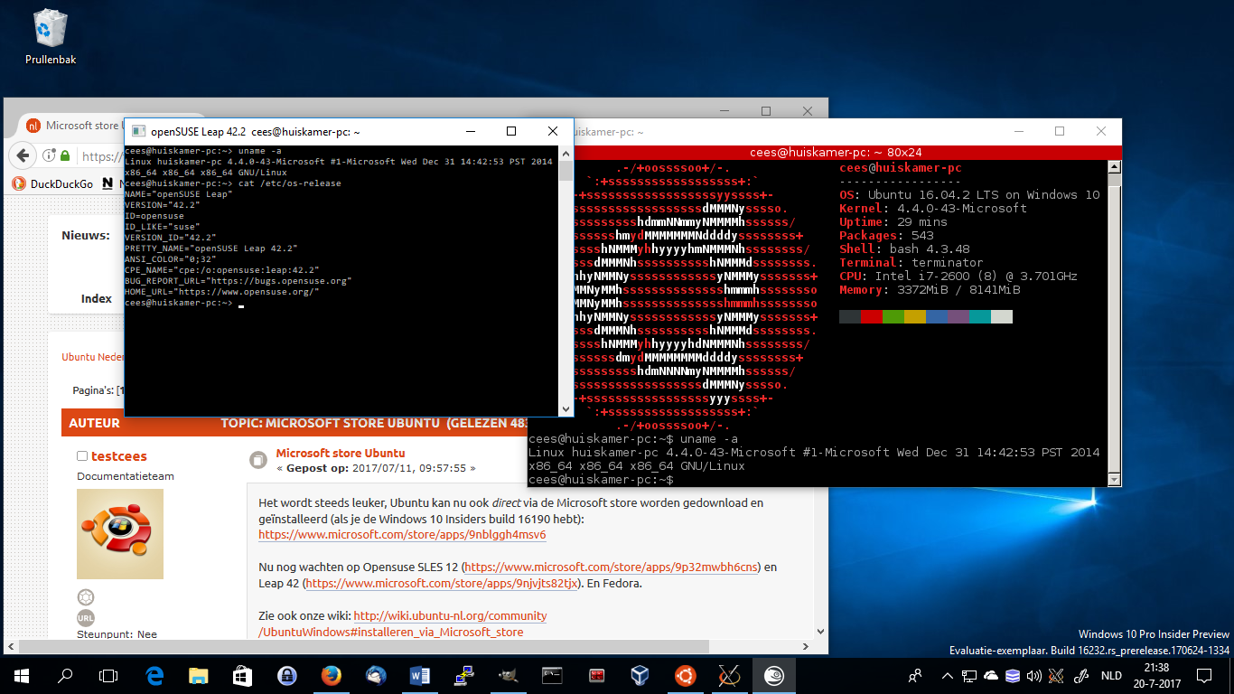
Task: Click Ubuntu Nederland breadcrumb link
Action: pyautogui.click(x=93, y=357)
